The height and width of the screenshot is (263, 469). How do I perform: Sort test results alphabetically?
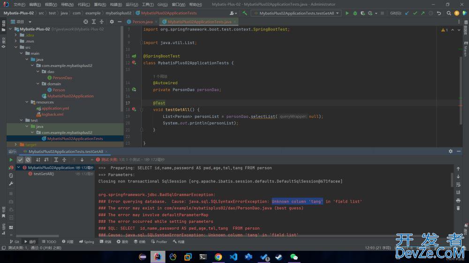[x=38, y=160]
